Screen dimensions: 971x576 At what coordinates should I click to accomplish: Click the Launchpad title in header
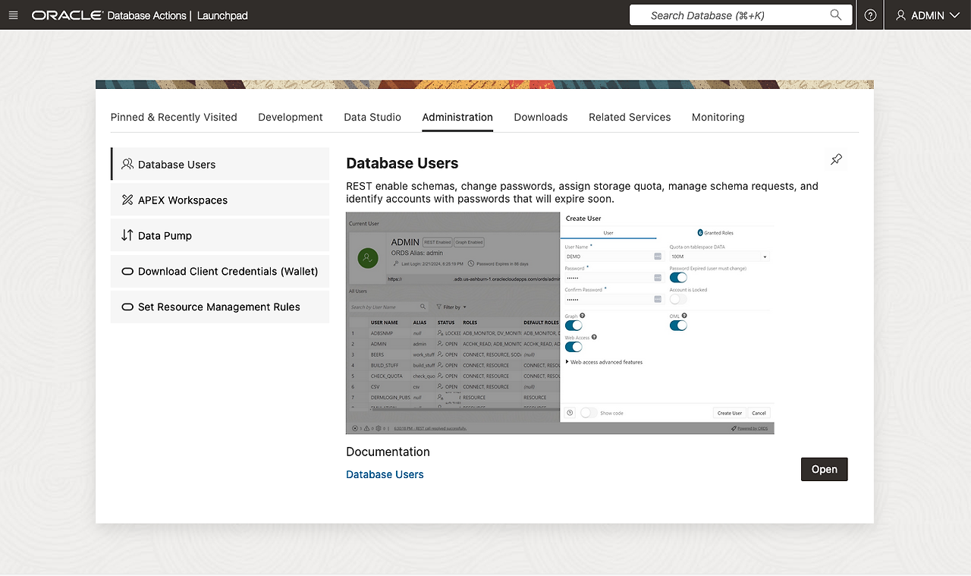[x=222, y=15]
